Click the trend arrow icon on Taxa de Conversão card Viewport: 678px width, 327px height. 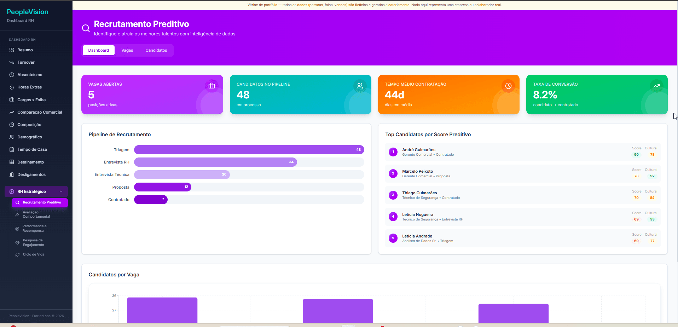point(656,86)
